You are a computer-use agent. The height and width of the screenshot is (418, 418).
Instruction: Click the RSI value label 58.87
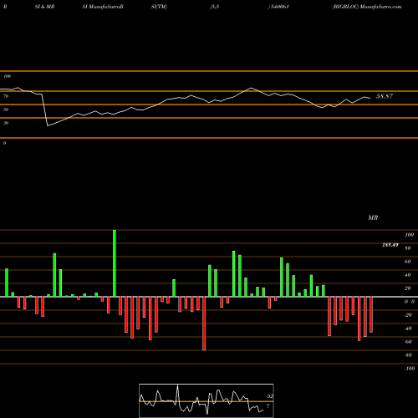(385, 96)
